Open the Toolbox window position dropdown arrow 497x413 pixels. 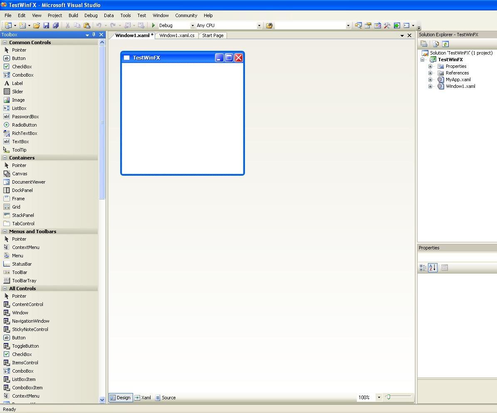[x=87, y=35]
